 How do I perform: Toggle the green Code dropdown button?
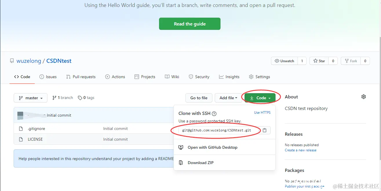(x=260, y=98)
